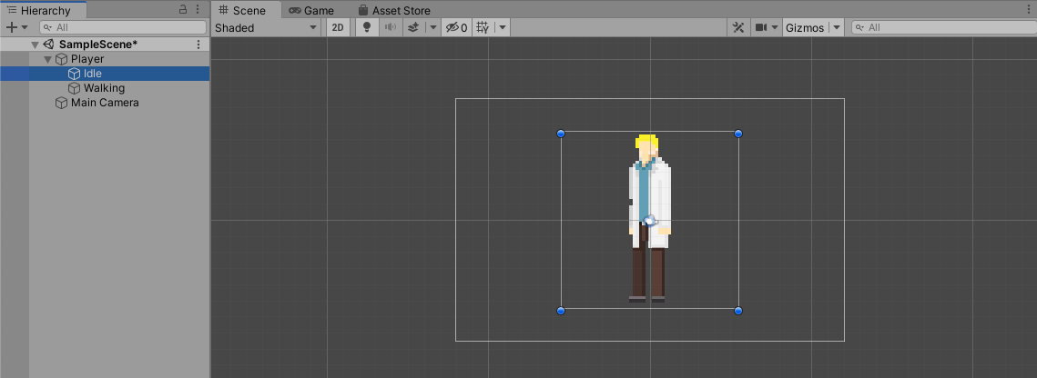Open the Scene view kebab menu

1027,10
